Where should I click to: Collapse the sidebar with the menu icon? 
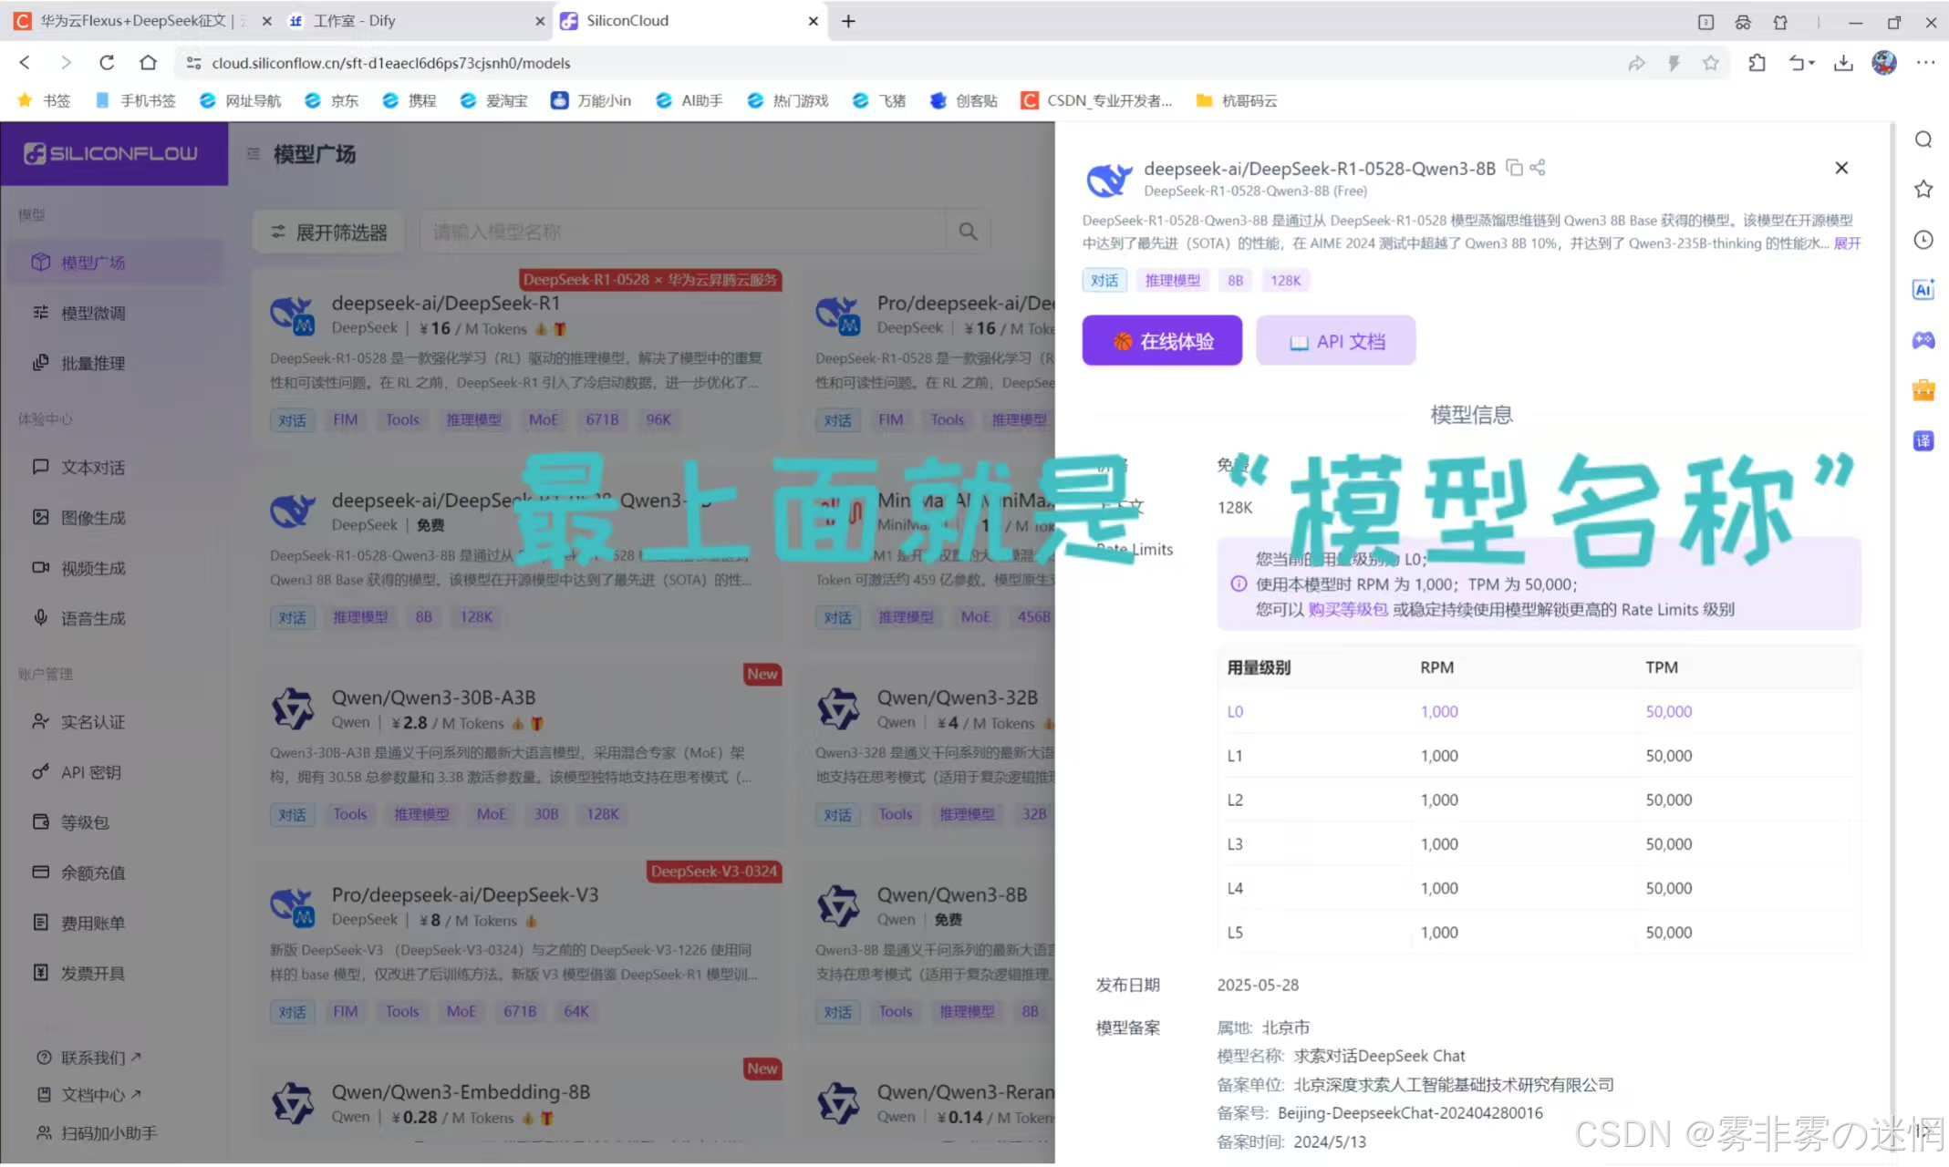(254, 154)
